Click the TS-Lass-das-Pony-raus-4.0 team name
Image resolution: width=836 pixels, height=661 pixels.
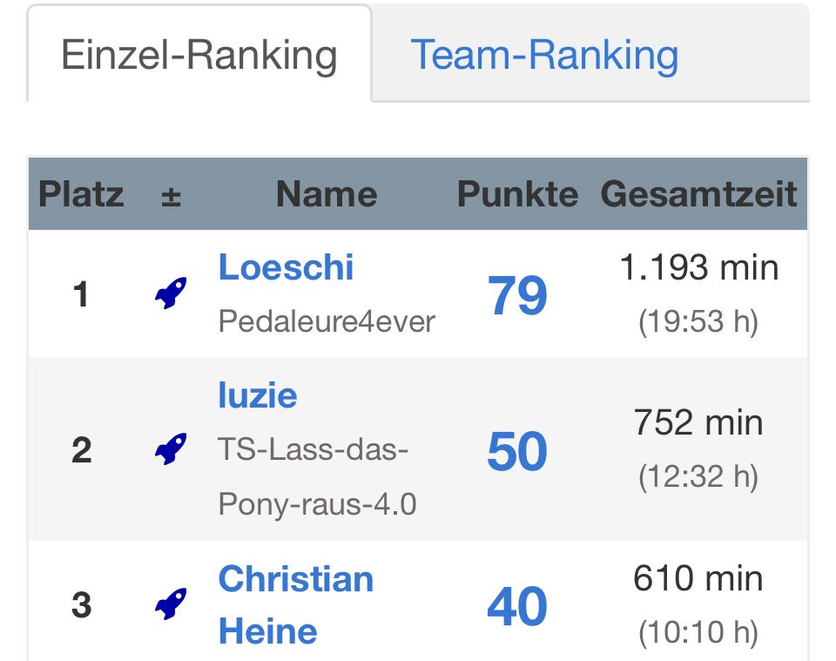[318, 477]
